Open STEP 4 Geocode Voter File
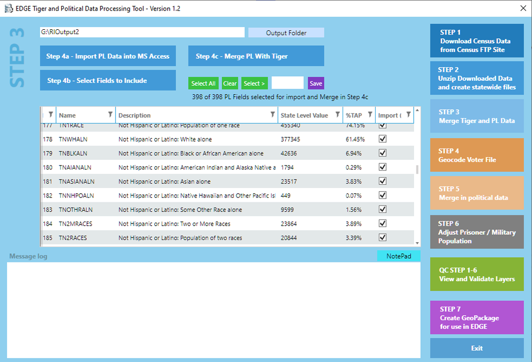The height and width of the screenshot is (362, 532). [477, 155]
